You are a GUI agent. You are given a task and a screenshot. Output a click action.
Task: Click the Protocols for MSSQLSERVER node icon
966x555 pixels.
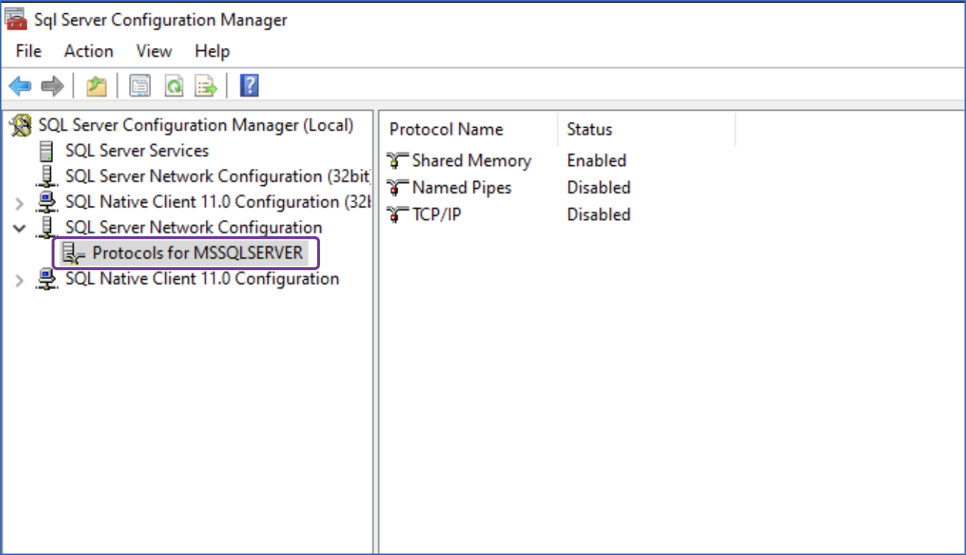74,254
